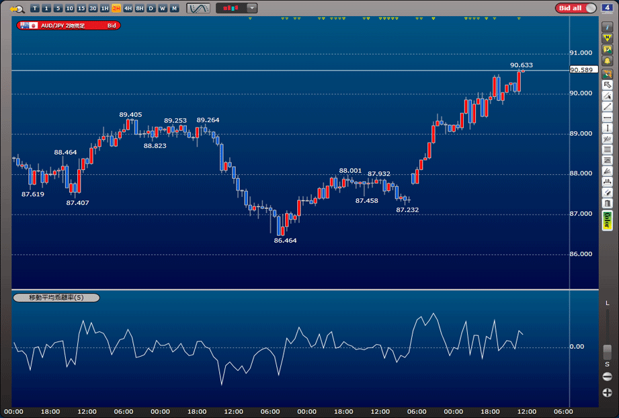Select the eraser tool in sidebar

point(608,192)
